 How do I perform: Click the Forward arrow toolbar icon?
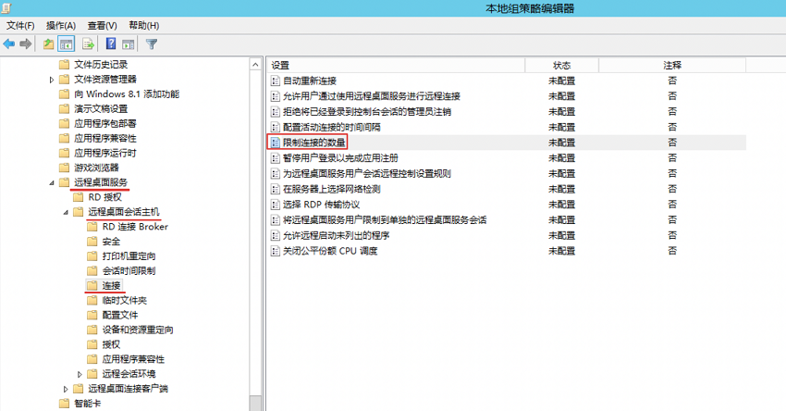[26, 44]
